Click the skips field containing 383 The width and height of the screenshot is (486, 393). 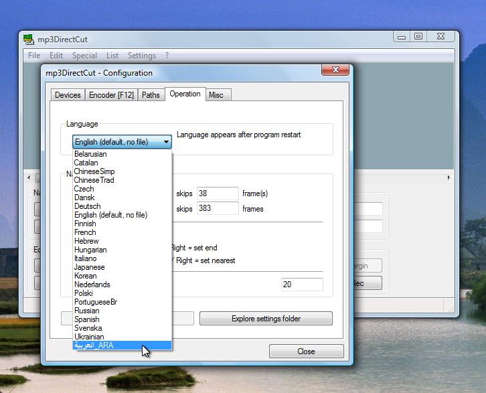click(218, 209)
